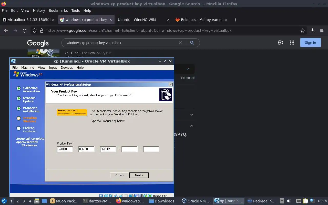Open the Firefox History menu

(39, 11)
